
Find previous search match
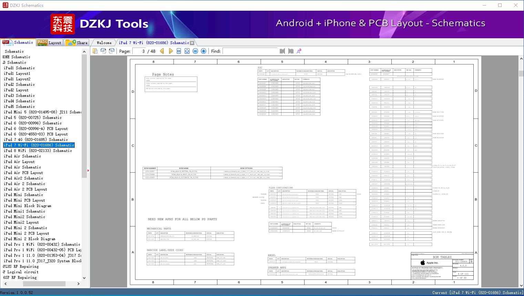(282, 51)
